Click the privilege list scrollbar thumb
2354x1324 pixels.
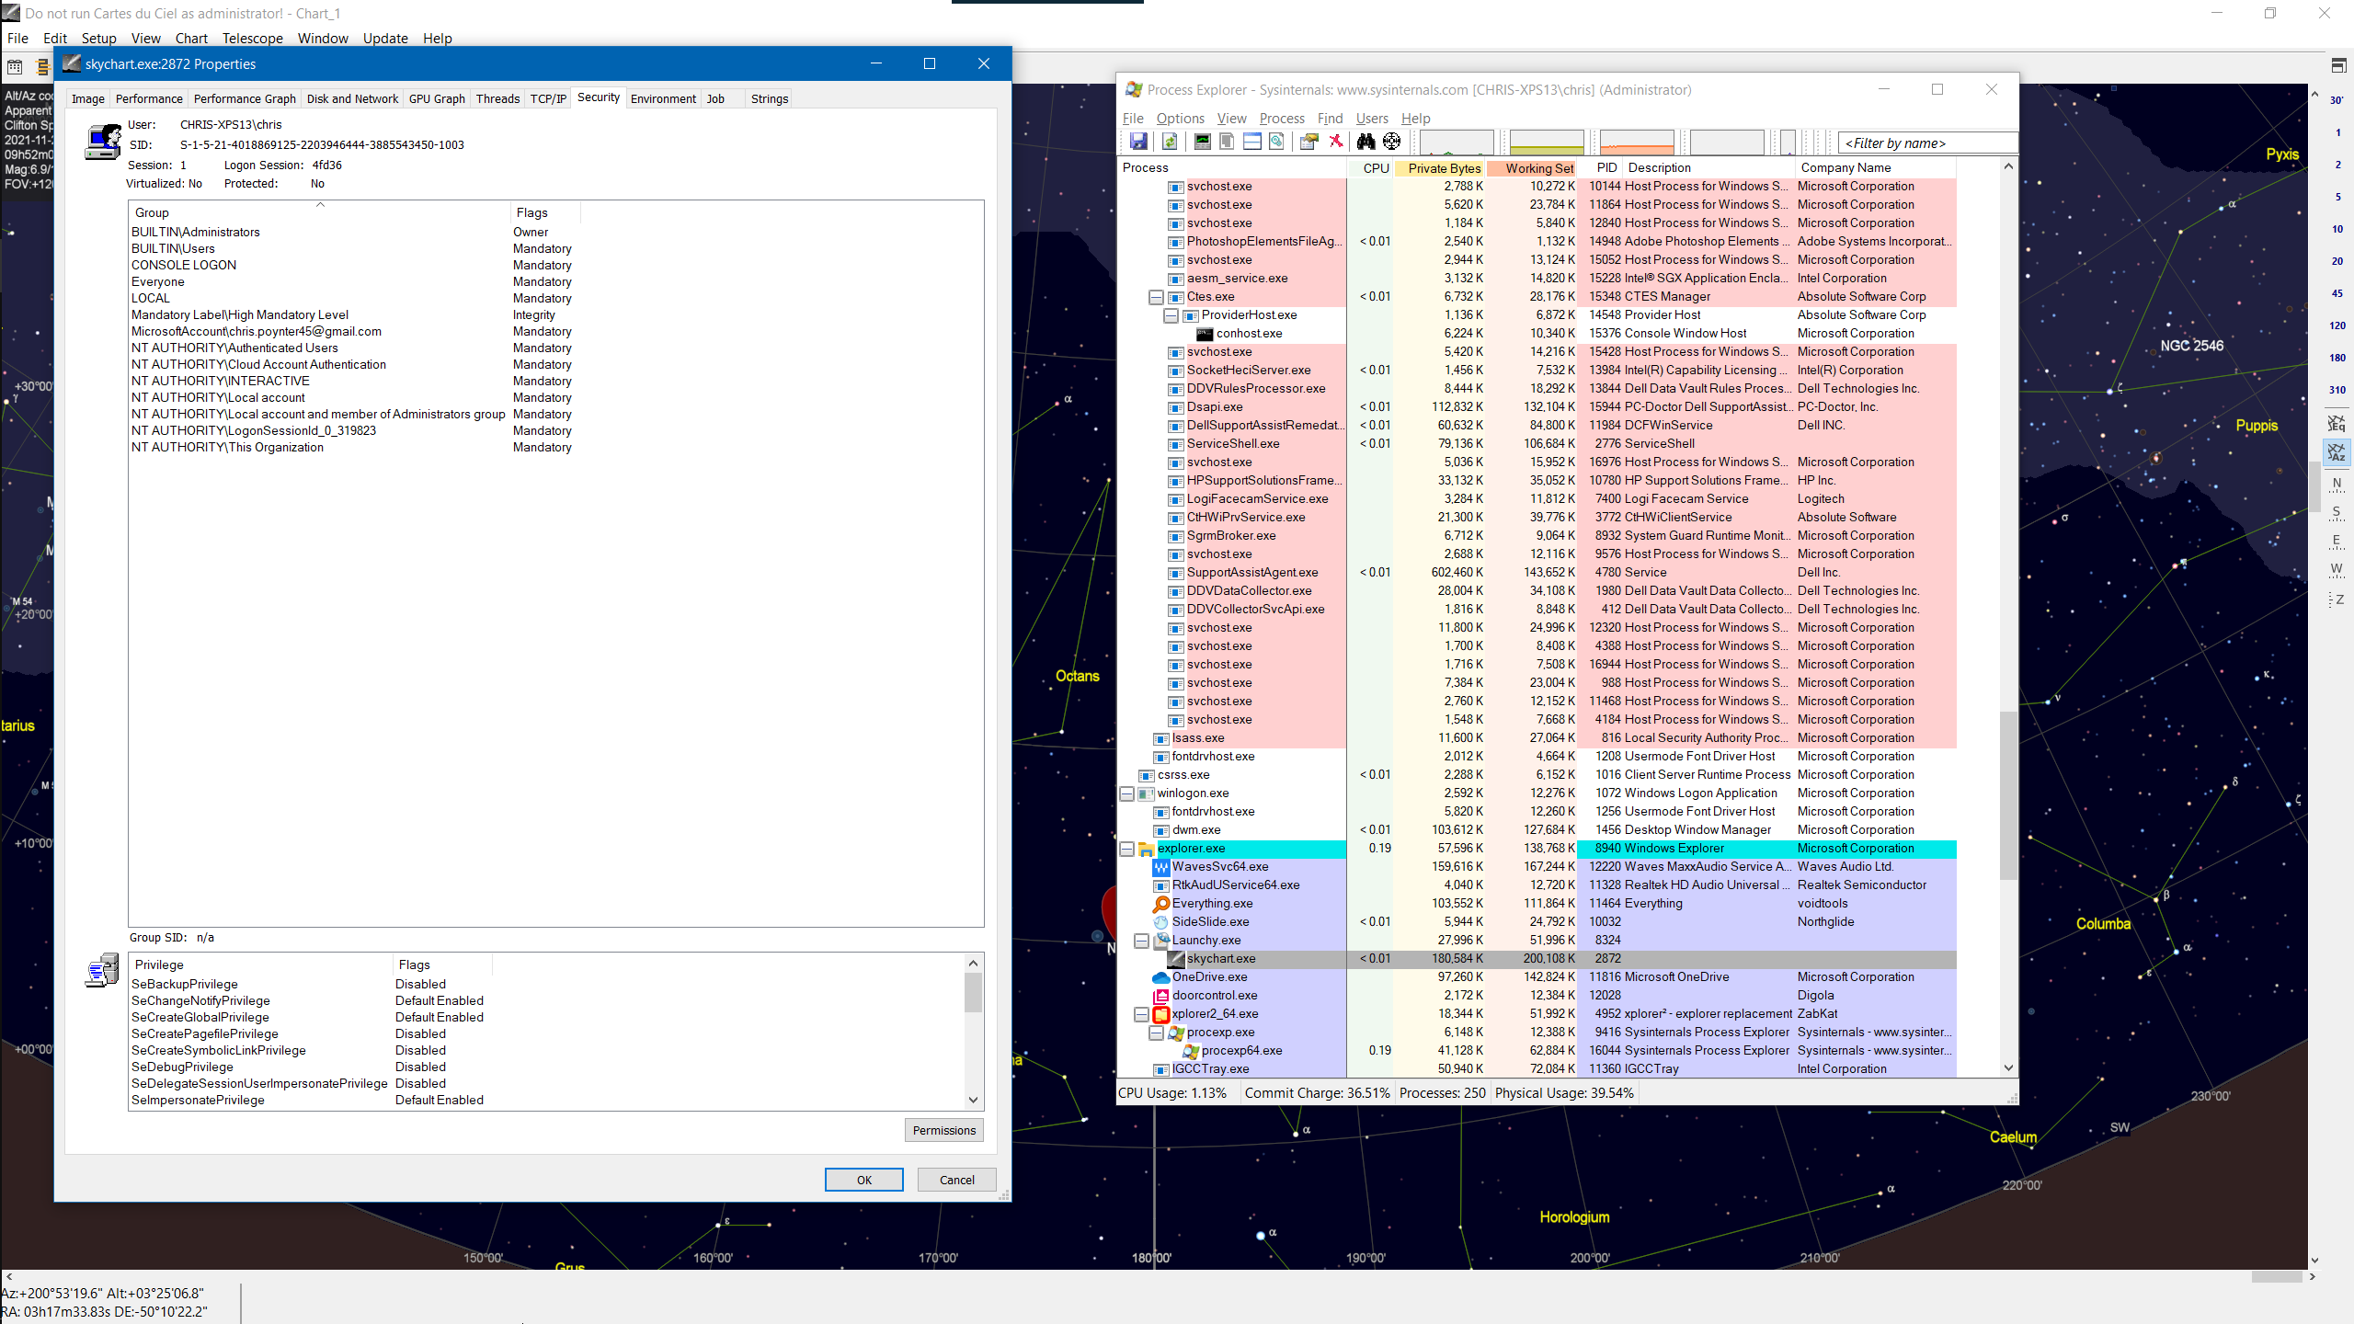[x=973, y=993]
